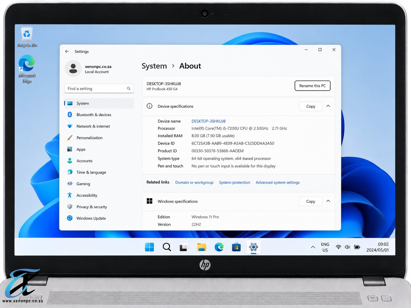Open the clock and date in taskbar
Image resolution: width=411 pixels, height=308 pixels.
pos(378,247)
